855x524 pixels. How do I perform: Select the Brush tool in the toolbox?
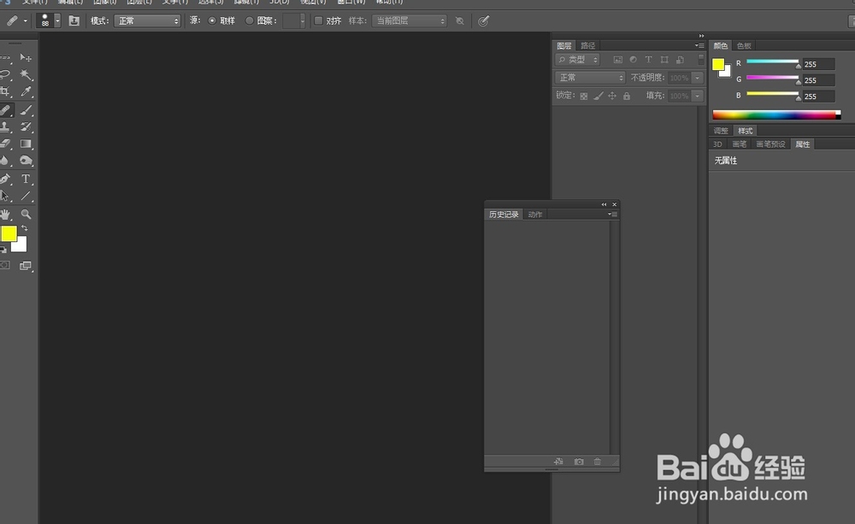coord(26,109)
